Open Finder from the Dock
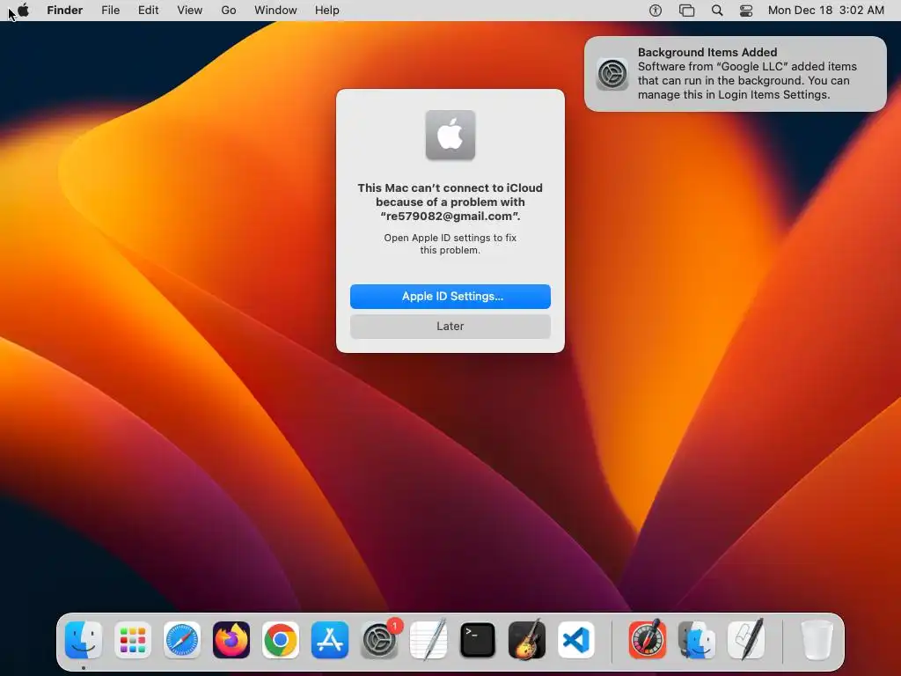Image resolution: width=901 pixels, height=676 pixels. pyautogui.click(x=84, y=640)
